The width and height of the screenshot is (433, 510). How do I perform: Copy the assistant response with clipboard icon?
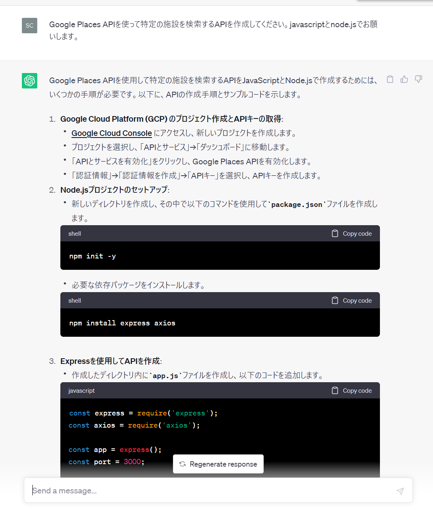[x=390, y=80]
